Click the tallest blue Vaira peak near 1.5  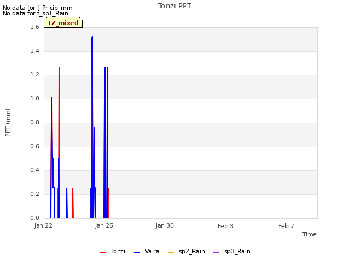[x=92, y=37]
